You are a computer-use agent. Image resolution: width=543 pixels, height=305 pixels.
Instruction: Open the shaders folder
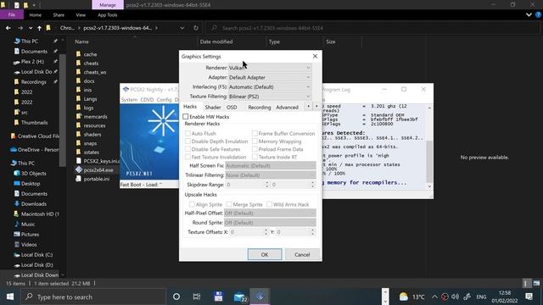[92, 135]
